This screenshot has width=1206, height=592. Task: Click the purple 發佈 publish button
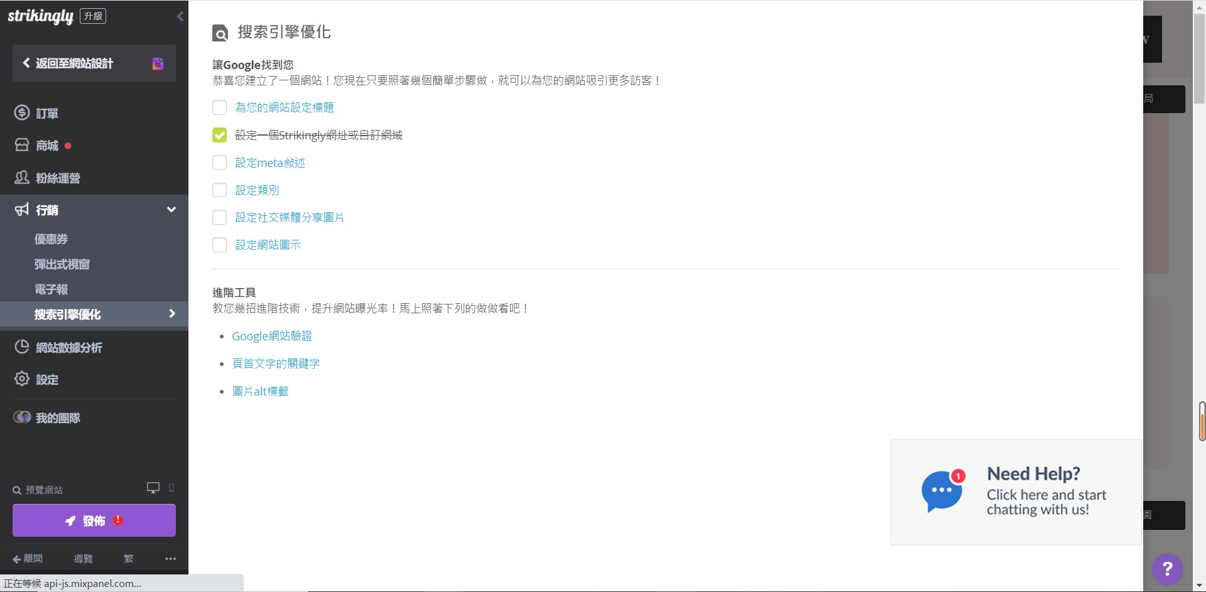[94, 520]
